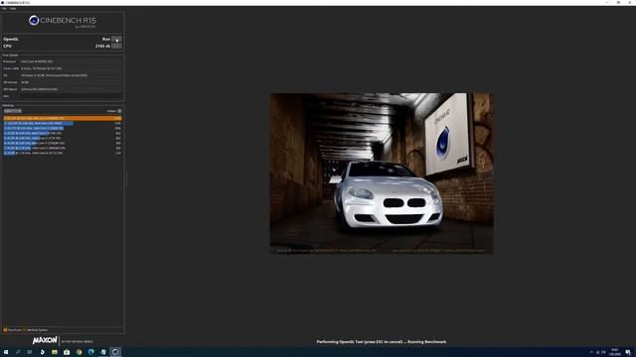This screenshot has height=357, width=636.
Task: Click the Run button beside OpenGL
Action: pos(116,40)
